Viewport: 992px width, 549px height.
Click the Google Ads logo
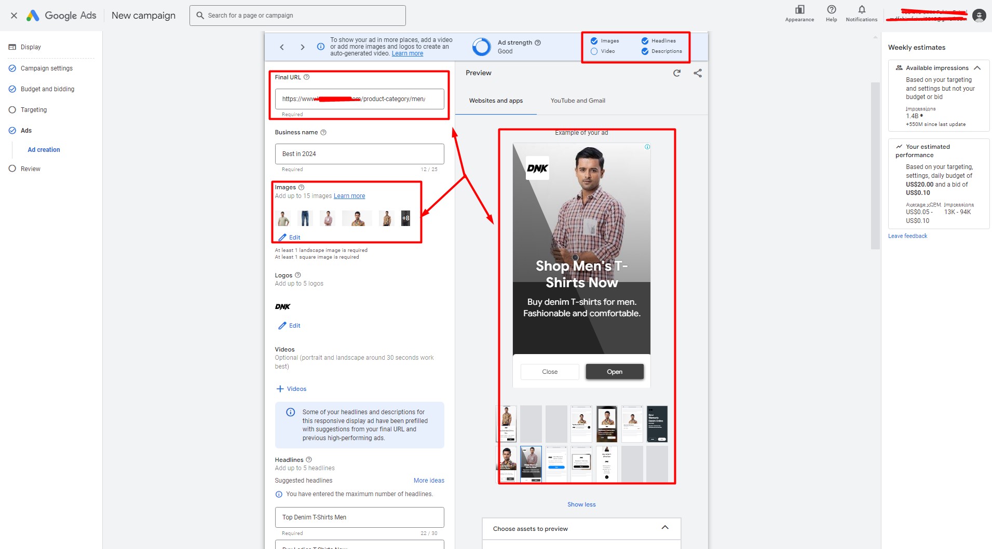[61, 16]
